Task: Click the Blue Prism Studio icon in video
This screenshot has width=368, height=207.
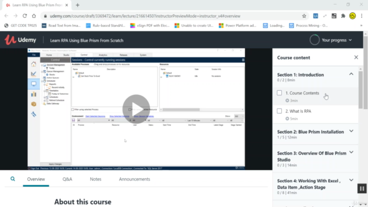Action: [x=33, y=74]
